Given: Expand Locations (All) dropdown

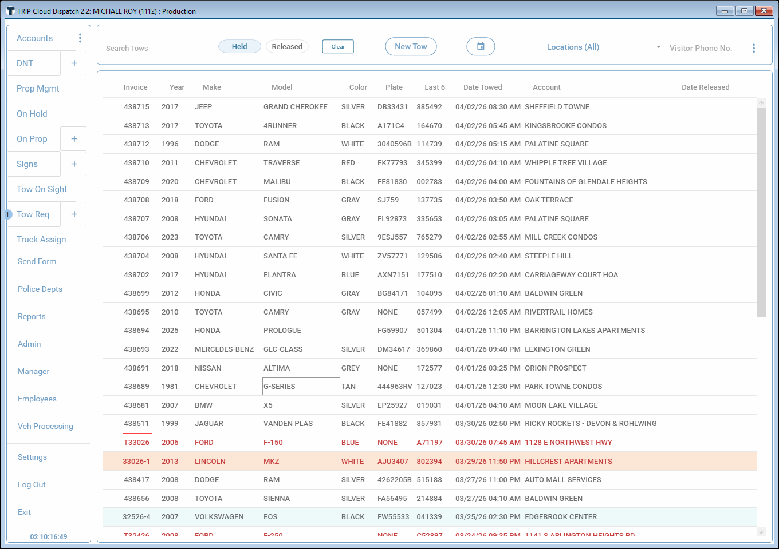Looking at the screenshot, I should coord(604,47).
